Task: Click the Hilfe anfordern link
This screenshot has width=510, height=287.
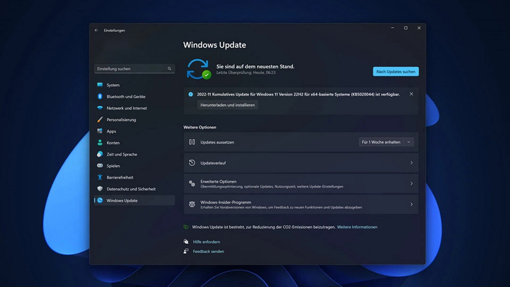Action: coord(206,242)
